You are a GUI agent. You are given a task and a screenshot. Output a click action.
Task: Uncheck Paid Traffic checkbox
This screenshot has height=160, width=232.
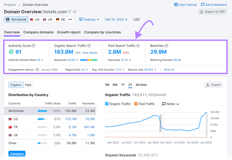[x=136, y=104]
